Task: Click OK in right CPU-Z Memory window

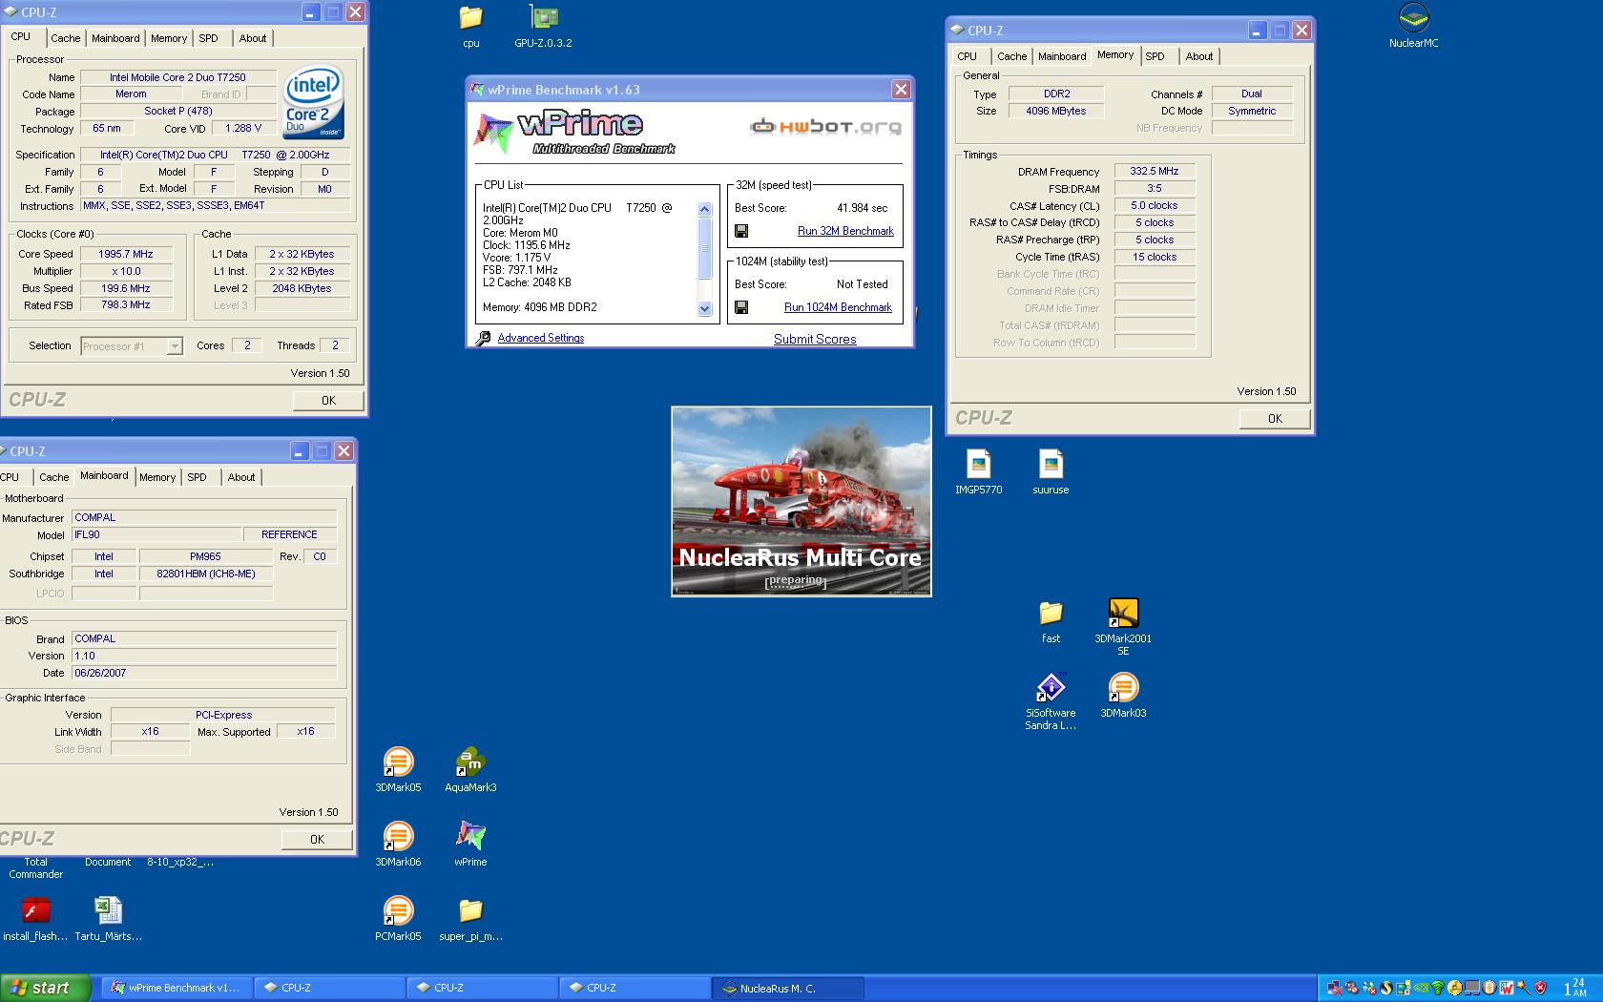Action: (x=1275, y=419)
